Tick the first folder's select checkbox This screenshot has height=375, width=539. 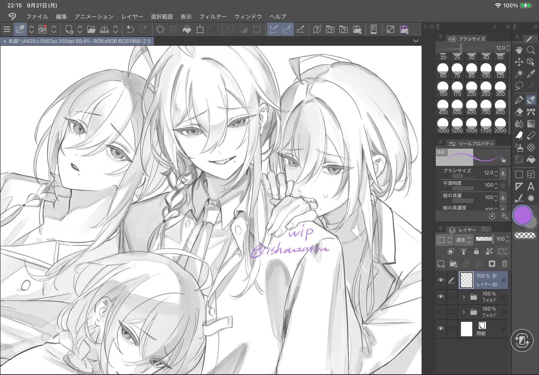[452, 297]
